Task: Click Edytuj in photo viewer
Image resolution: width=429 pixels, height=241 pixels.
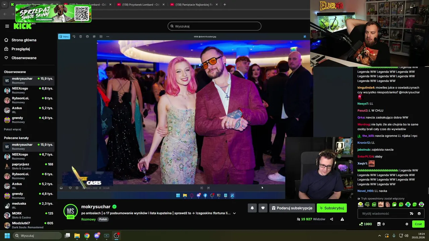Action: click(64, 36)
